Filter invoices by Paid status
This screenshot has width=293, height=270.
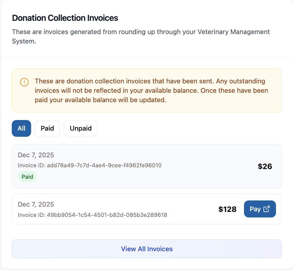pos(47,128)
